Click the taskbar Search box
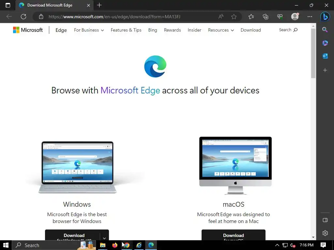The height and width of the screenshot is (250, 334). (x=54, y=245)
